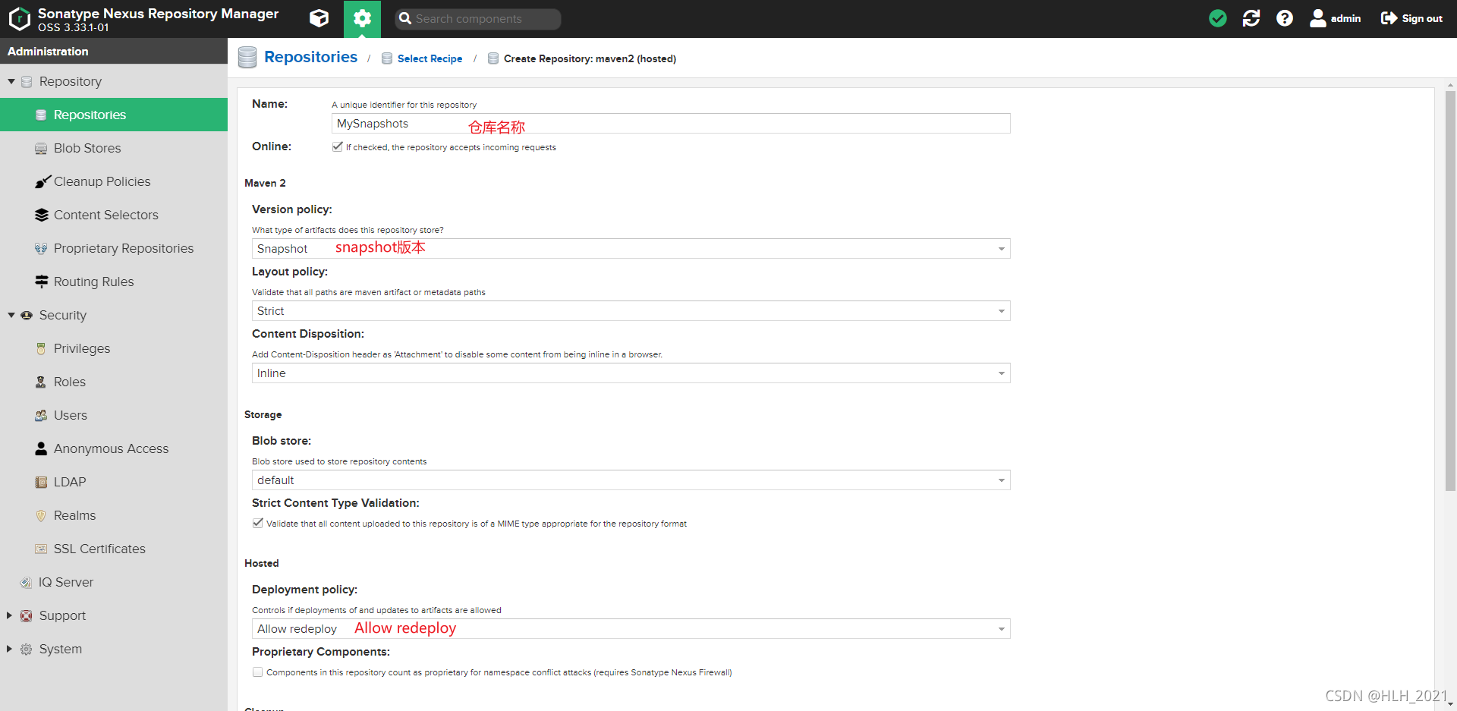Click the Cleanup Policies broom icon
1457x711 pixels.
pos(42,182)
